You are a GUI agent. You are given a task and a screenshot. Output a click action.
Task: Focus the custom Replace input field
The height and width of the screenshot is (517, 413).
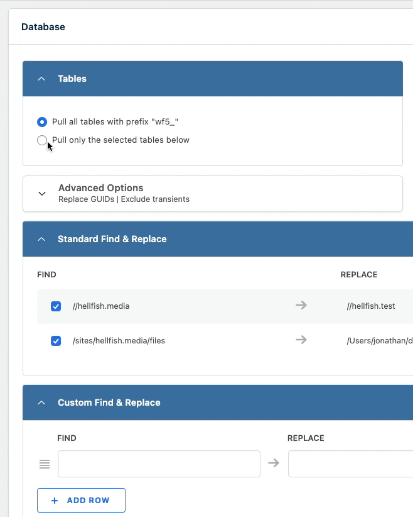(x=350, y=464)
